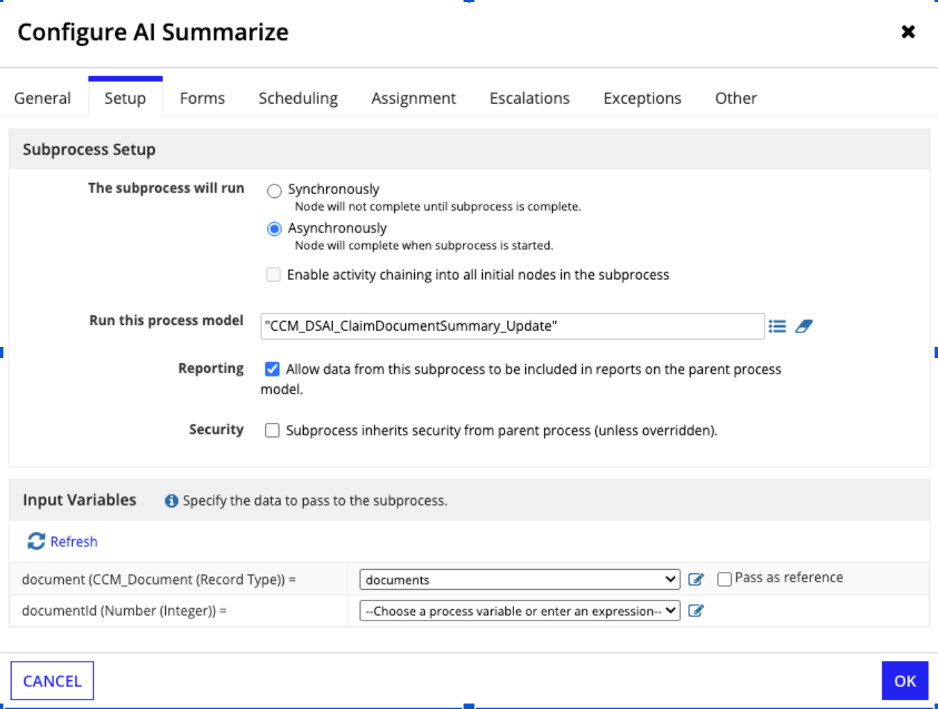Select the Setup tab
This screenshot has height=709, width=938.
pyautogui.click(x=125, y=98)
